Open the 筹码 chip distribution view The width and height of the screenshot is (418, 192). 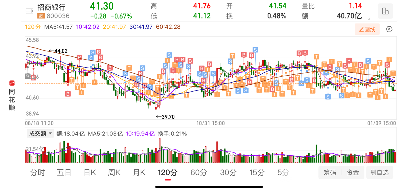[330, 172]
